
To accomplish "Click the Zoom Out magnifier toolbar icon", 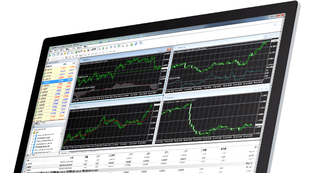I will point(115,47).
